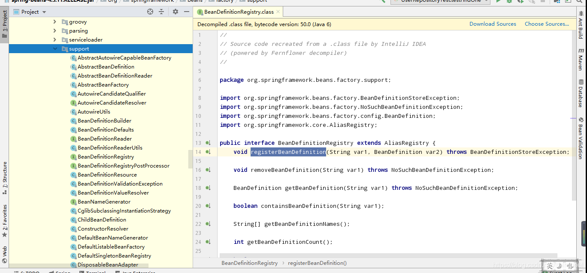Select BeanDefinitionValidationException in the tree
Screen dimensions: 587x273
point(120,184)
